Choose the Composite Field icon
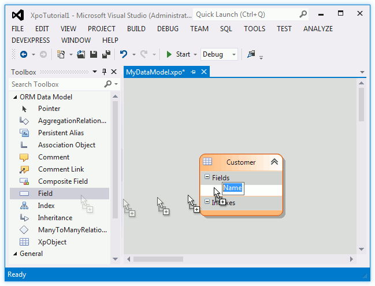The height and width of the screenshot is (286, 375). [24, 181]
